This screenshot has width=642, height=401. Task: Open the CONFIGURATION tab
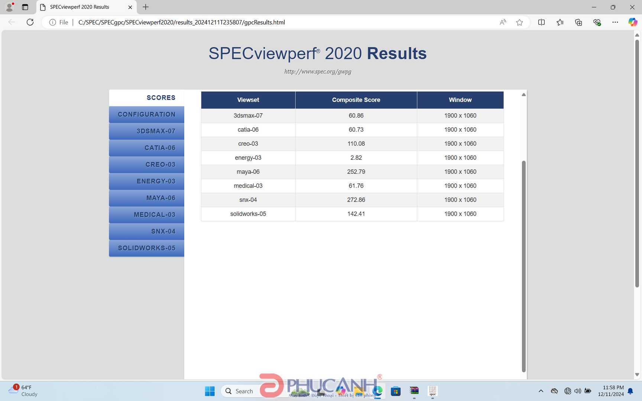pos(146,114)
